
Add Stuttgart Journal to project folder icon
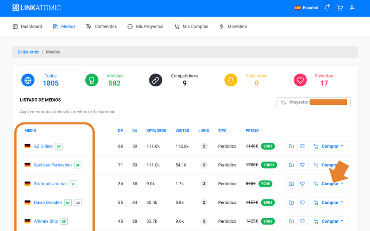point(291,184)
